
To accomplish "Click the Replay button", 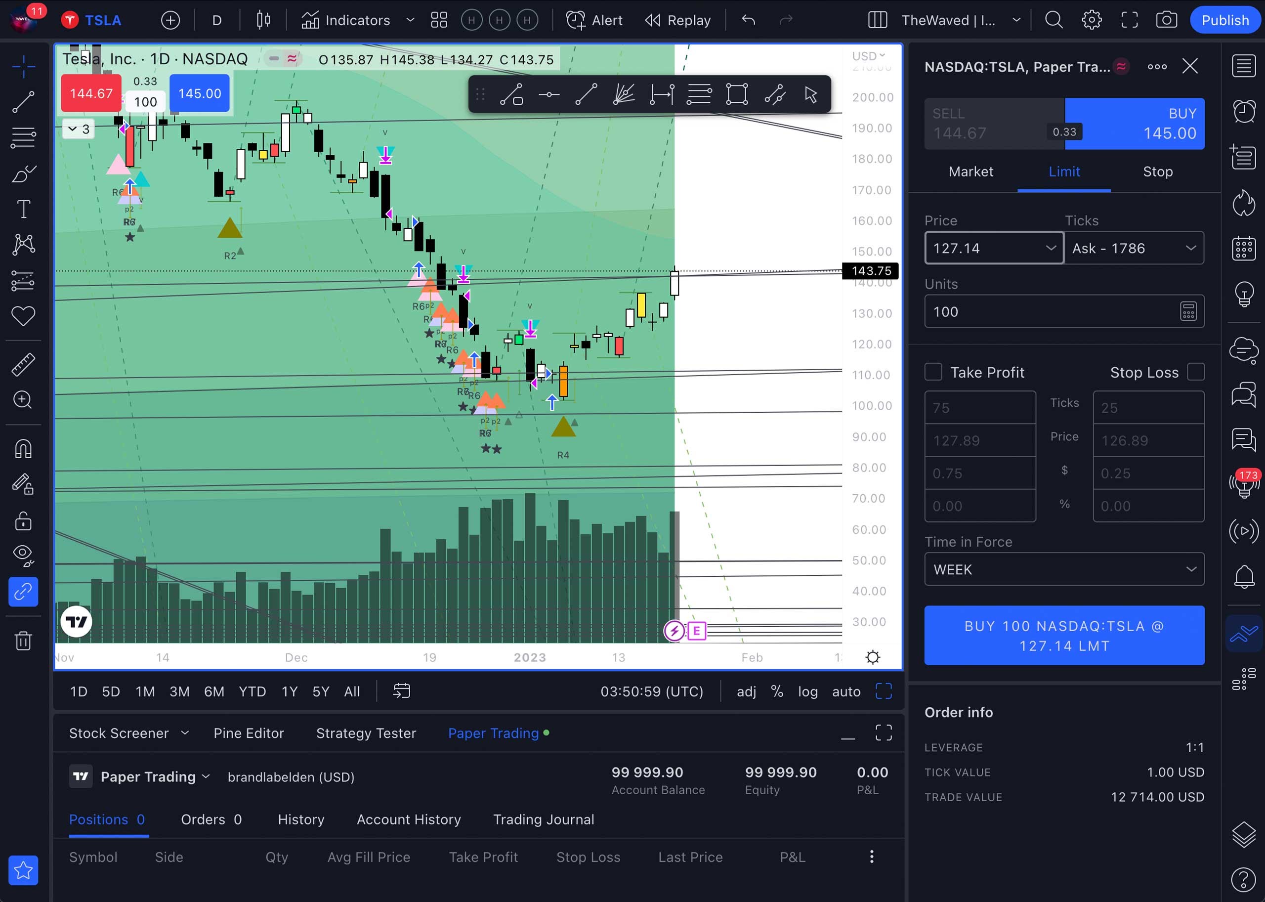I will [x=677, y=21].
